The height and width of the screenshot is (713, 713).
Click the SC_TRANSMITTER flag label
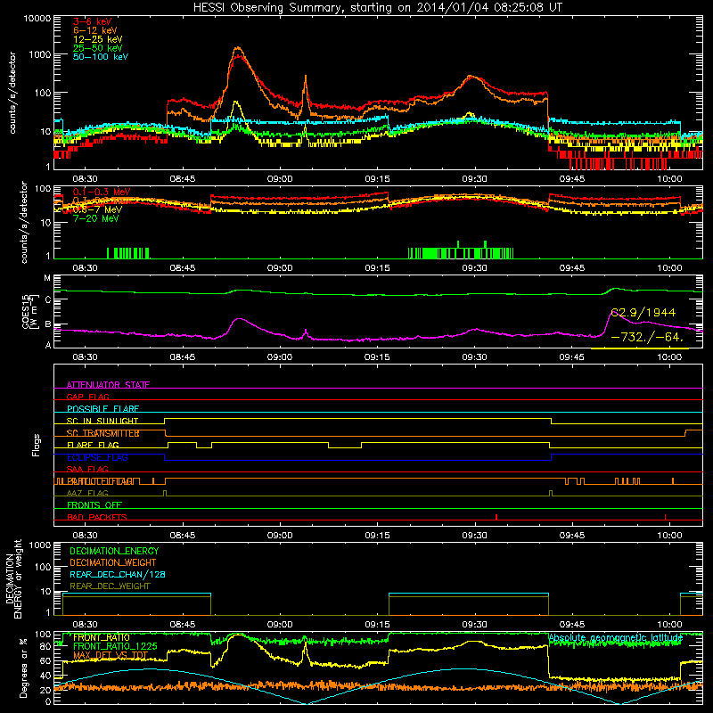pyautogui.click(x=102, y=433)
